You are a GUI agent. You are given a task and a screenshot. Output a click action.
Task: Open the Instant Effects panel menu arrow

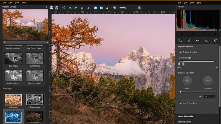[x=44, y=7]
